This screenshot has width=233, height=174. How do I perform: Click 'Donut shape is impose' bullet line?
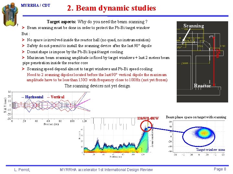tap(75, 52)
